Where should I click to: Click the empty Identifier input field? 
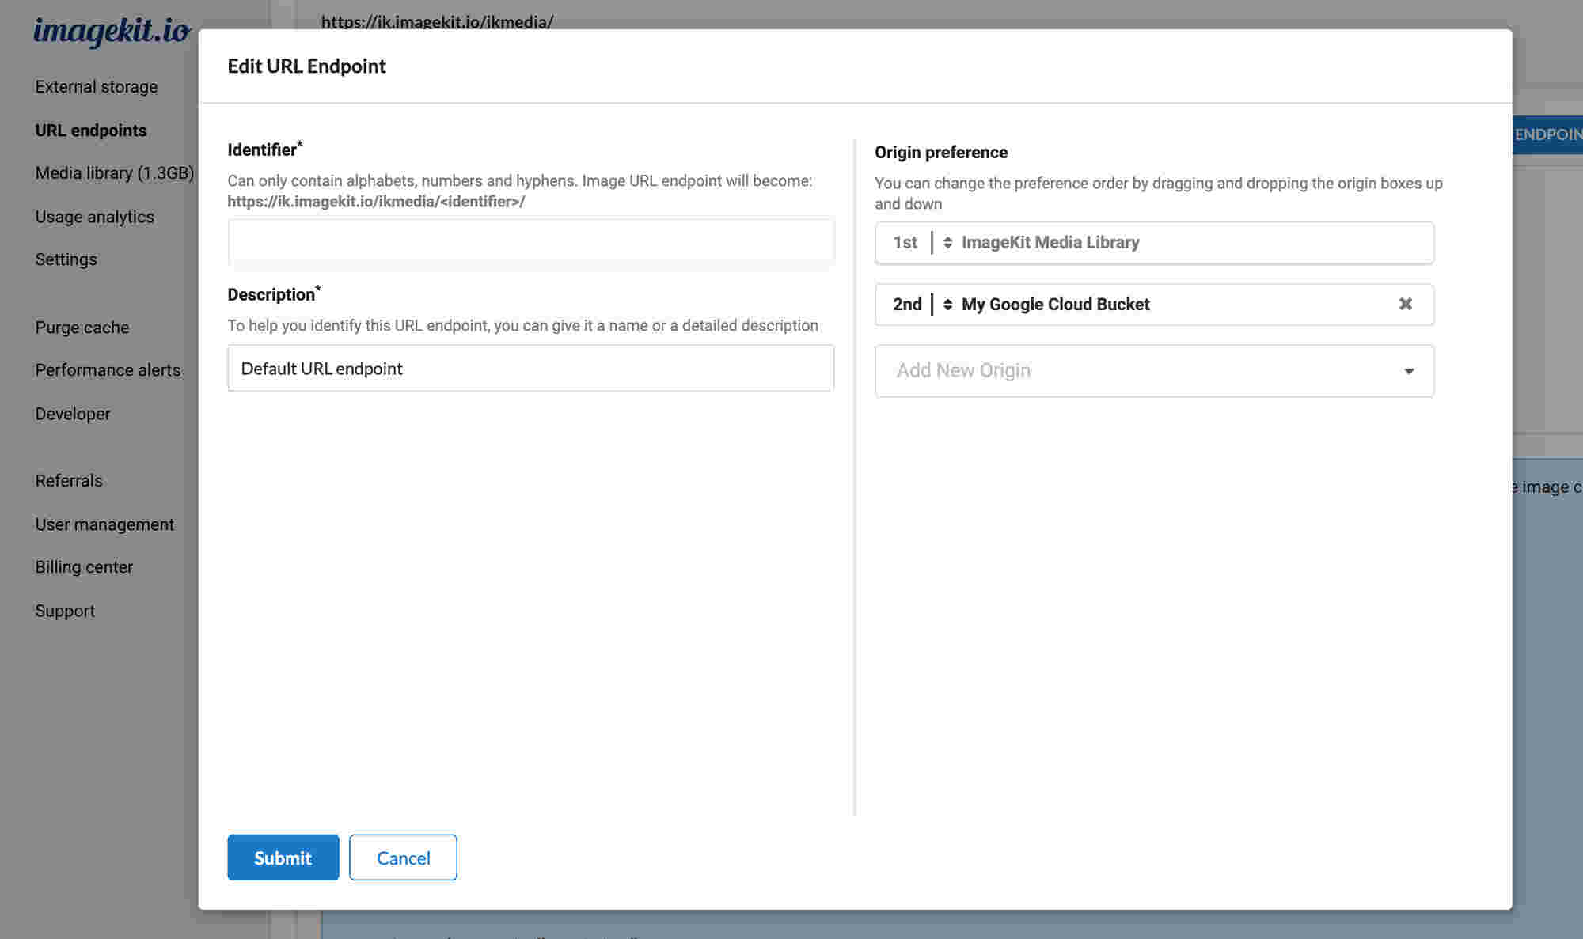click(530, 241)
